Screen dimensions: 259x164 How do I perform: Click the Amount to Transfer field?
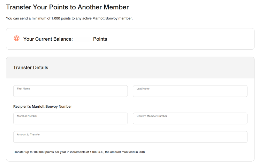point(130,138)
